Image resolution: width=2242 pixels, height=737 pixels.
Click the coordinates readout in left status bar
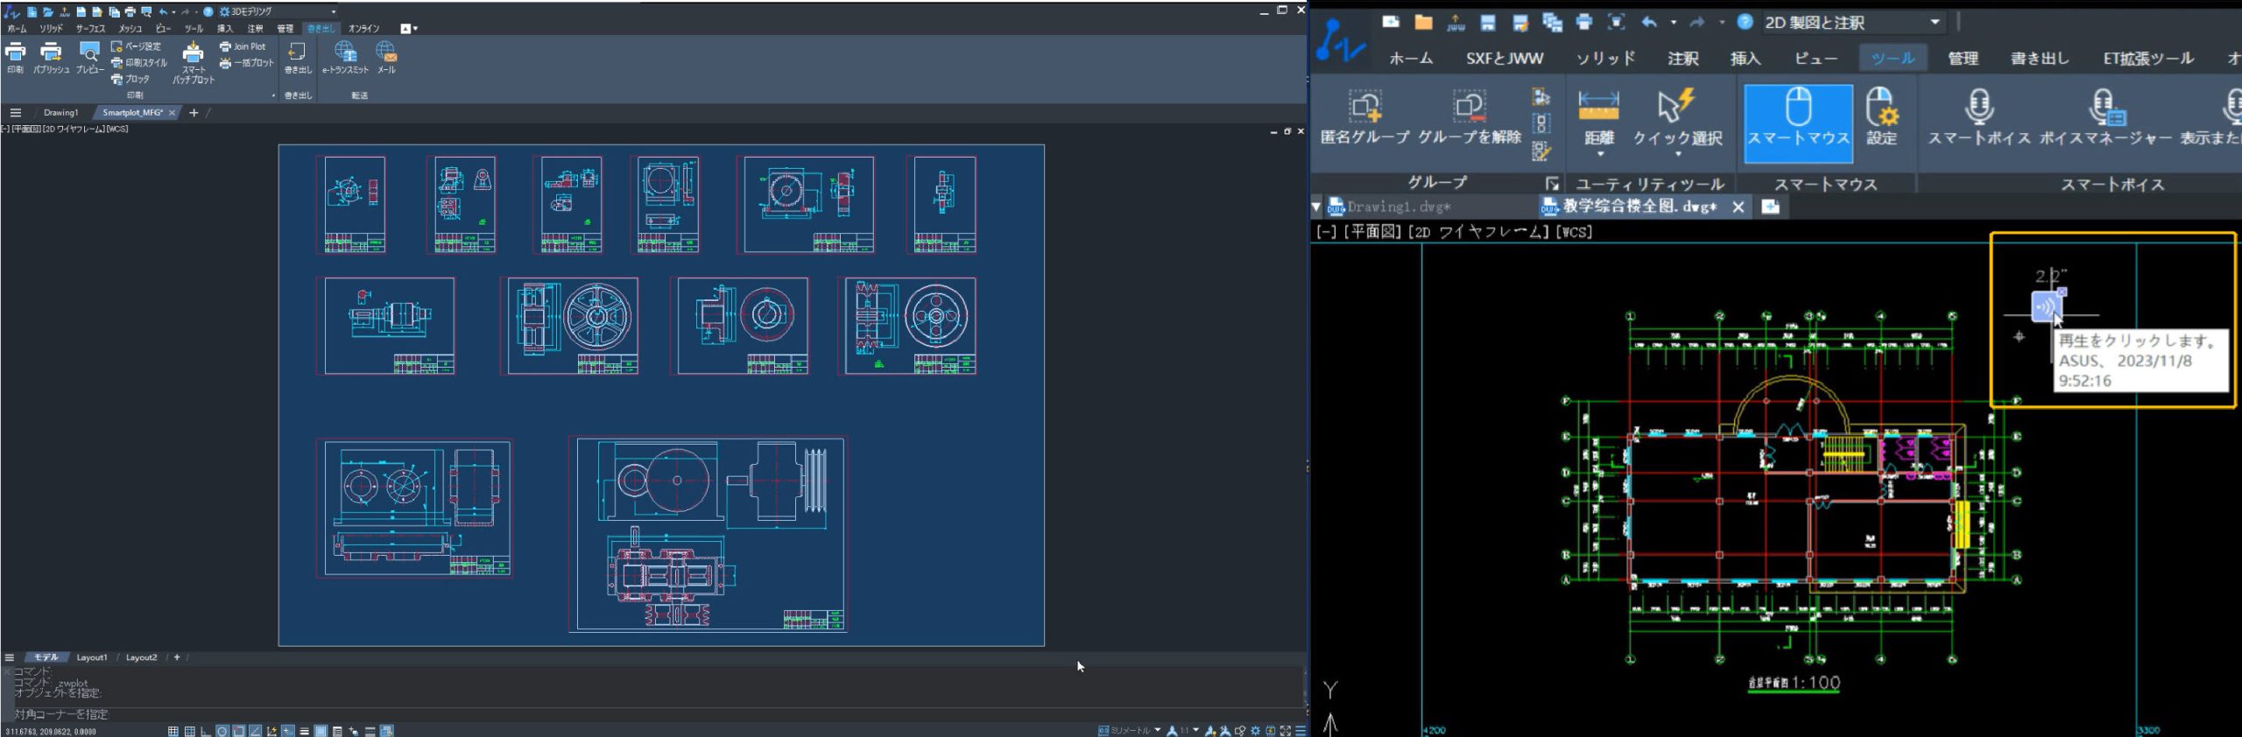pos(51,732)
